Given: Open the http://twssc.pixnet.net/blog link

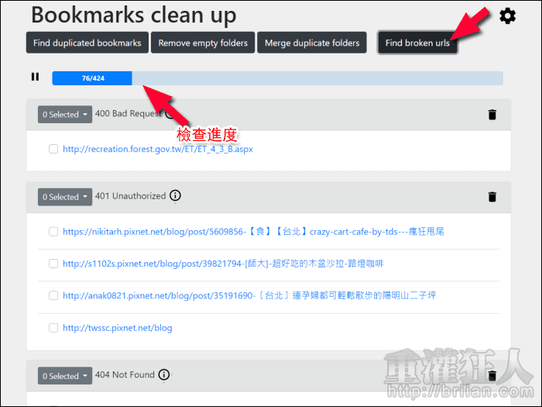Looking at the screenshot, I should pyautogui.click(x=118, y=328).
